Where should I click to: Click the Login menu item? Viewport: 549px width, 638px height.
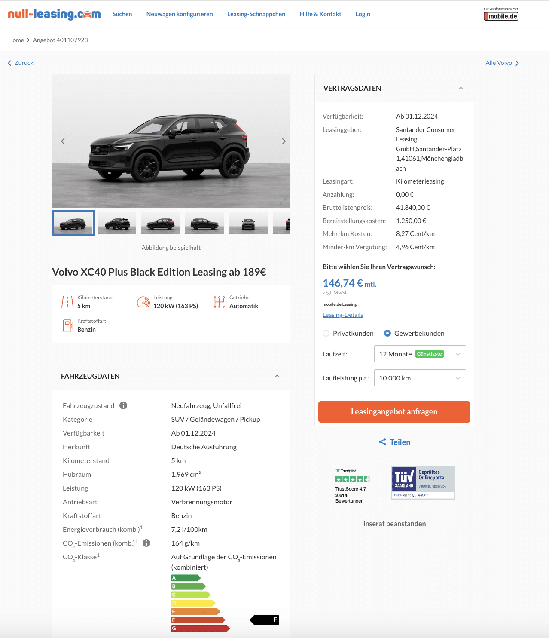click(363, 14)
